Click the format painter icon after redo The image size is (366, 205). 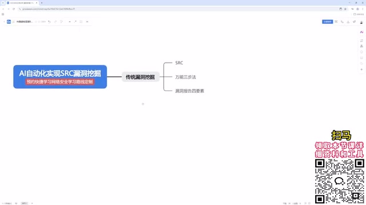click(61, 22)
